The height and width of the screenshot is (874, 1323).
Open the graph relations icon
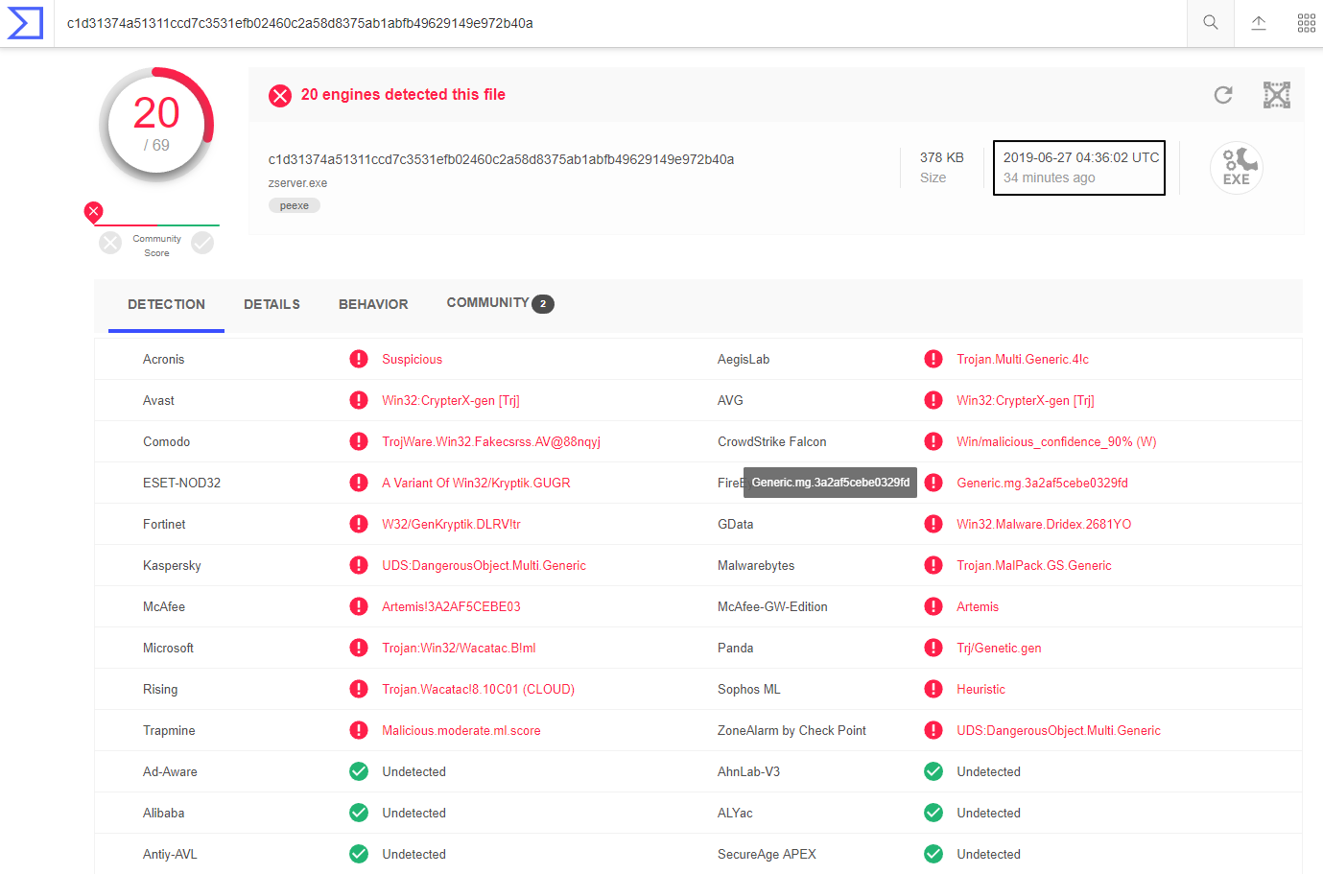(1277, 95)
